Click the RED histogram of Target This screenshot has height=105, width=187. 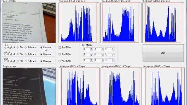coord(79,86)
